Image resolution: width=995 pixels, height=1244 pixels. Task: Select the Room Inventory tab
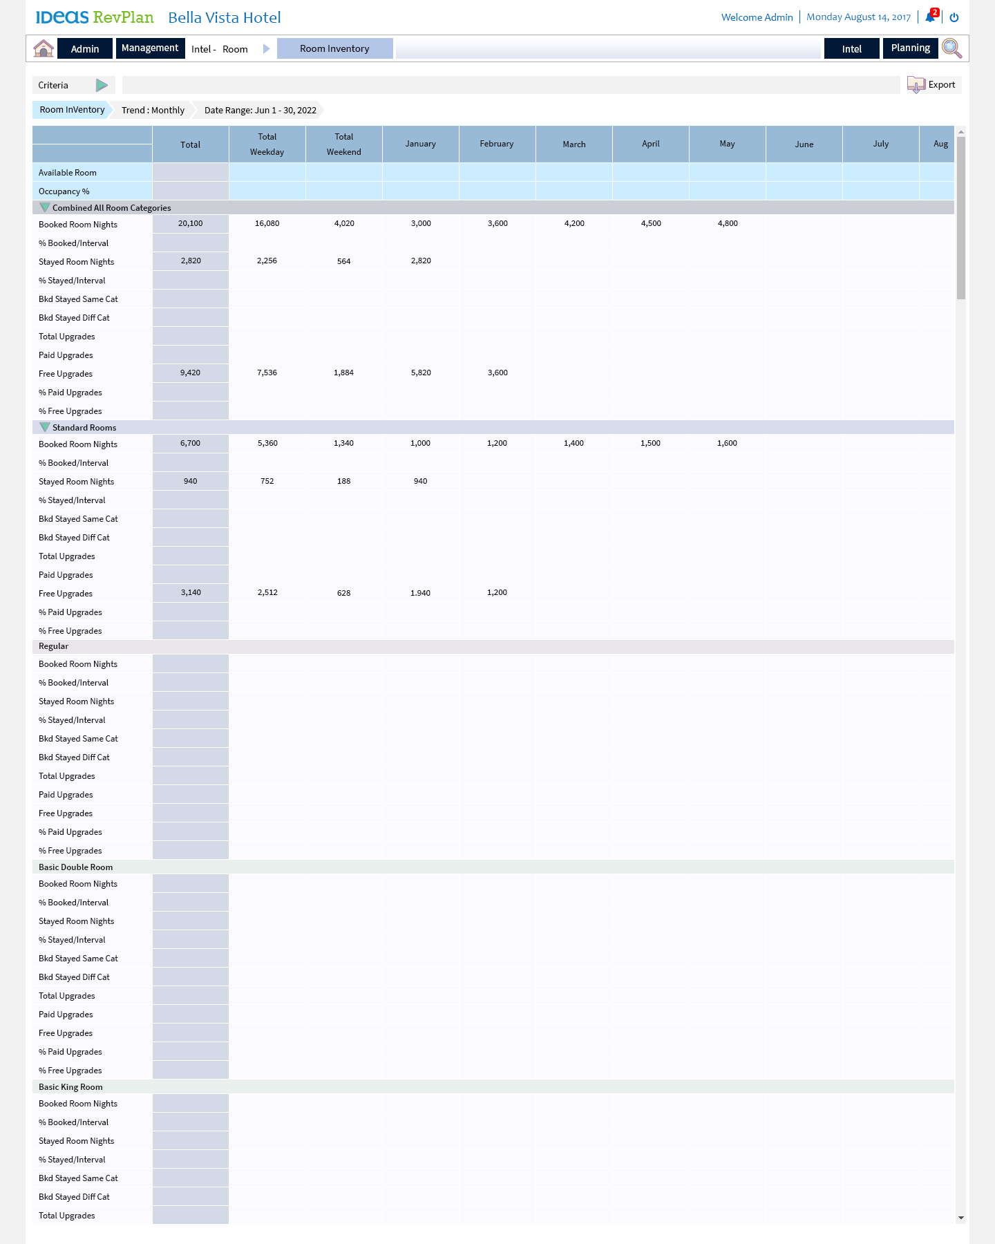(334, 49)
